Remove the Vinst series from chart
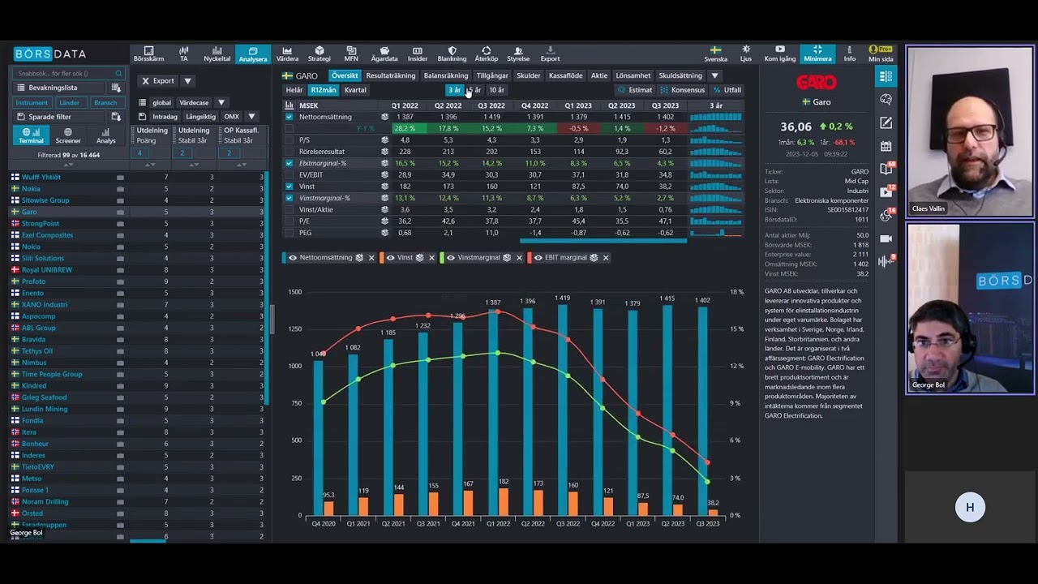The image size is (1038, 584). pos(431,258)
